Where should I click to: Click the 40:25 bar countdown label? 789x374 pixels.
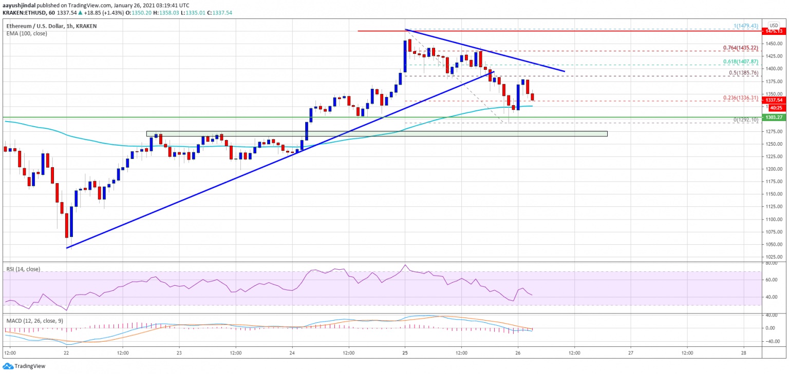(x=776, y=108)
